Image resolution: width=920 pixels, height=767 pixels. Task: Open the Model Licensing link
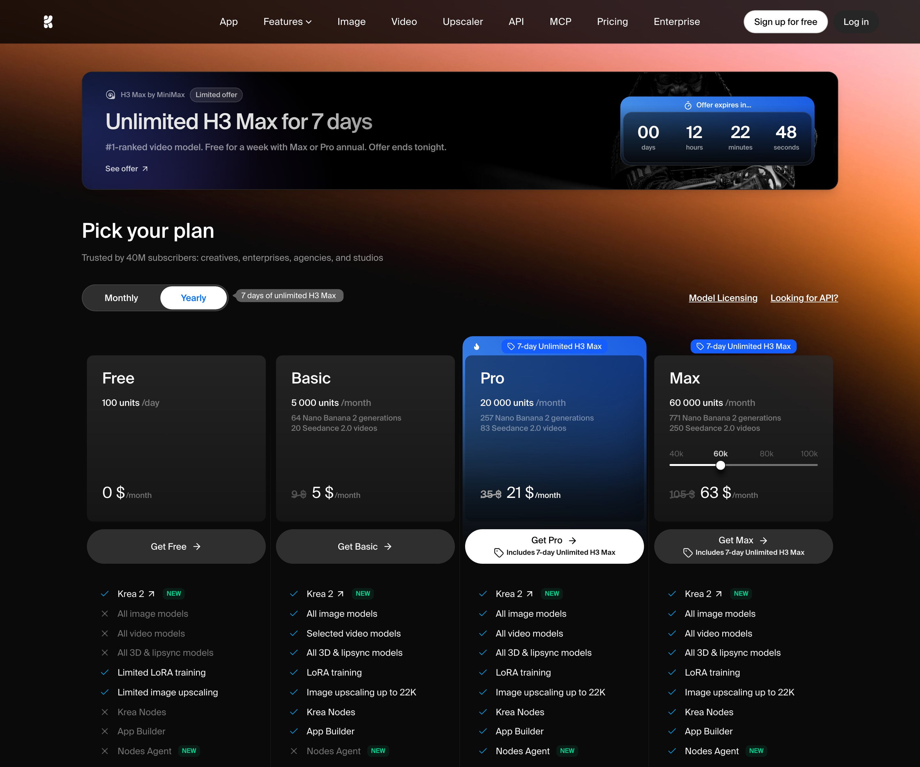[723, 298]
